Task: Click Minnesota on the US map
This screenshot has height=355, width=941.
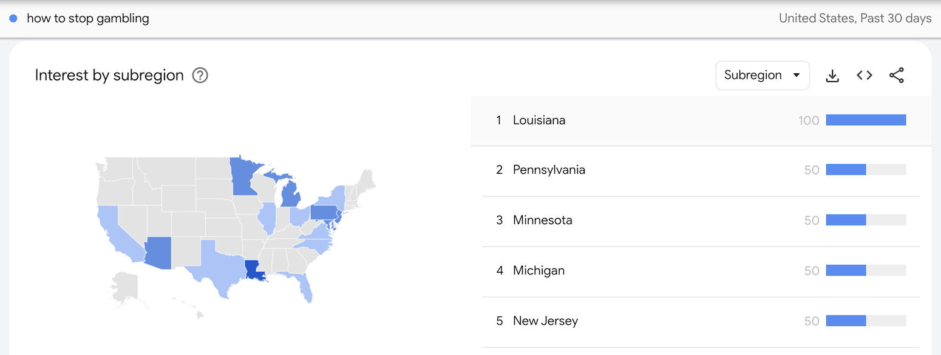Action: point(243,176)
